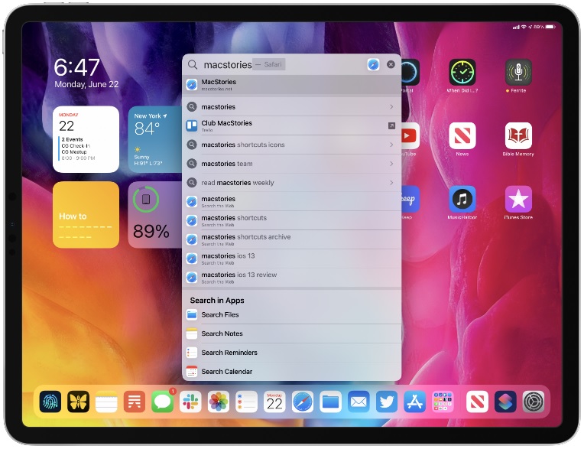The height and width of the screenshot is (449, 584).
Task: Launch Twitter from the dock
Action: click(x=387, y=402)
